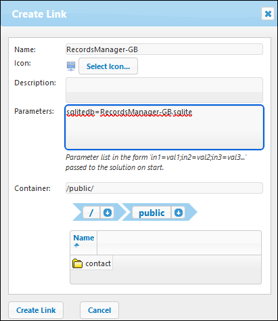Open the Select Icon... chooser
This screenshot has height=321, width=278.
tap(108, 66)
